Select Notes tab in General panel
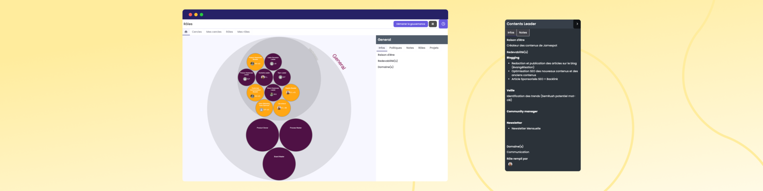 410,48
